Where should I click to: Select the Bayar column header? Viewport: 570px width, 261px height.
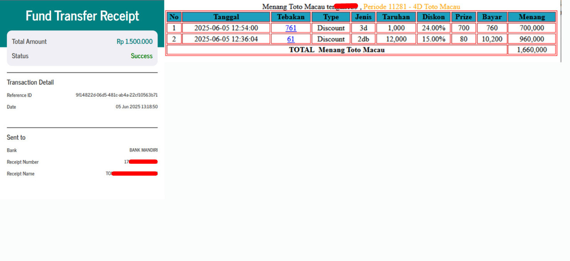(492, 17)
